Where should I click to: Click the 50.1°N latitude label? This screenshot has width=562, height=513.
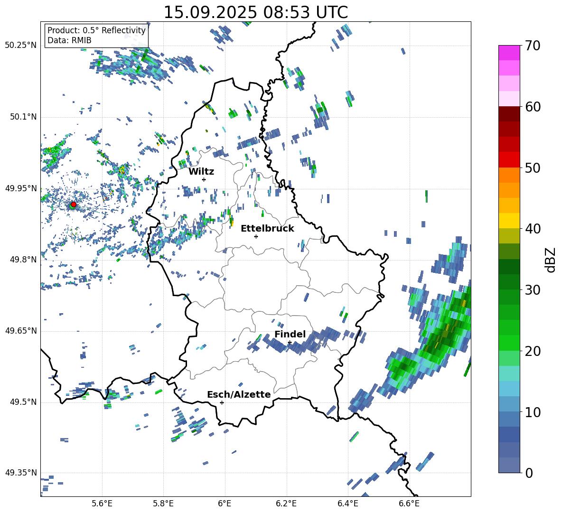point(23,117)
